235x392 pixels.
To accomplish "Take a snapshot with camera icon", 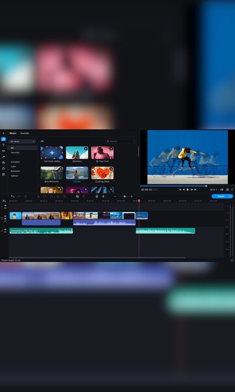I will [228, 189].
